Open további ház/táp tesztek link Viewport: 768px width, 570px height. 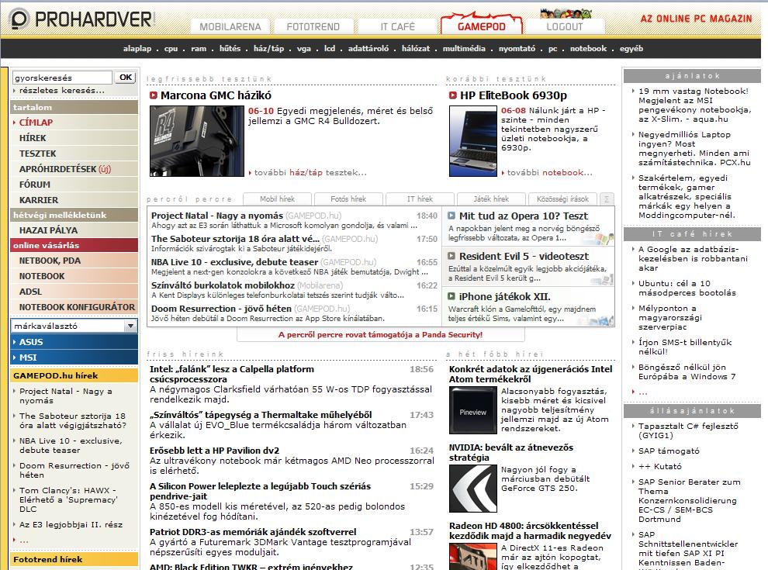(x=310, y=172)
